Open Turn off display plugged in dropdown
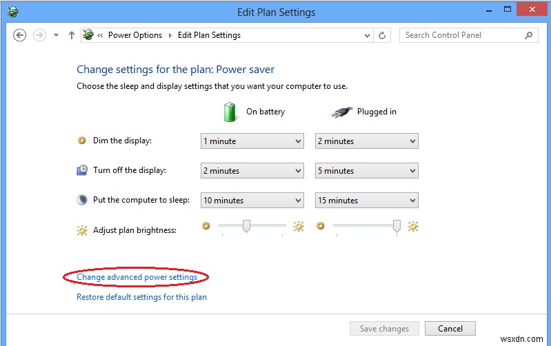551x346 pixels. (x=366, y=171)
